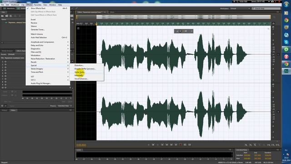Image resolution: width=291 pixels, height=164 pixels.
Task: Open the Workspace Default dropdown
Action: 240,9
